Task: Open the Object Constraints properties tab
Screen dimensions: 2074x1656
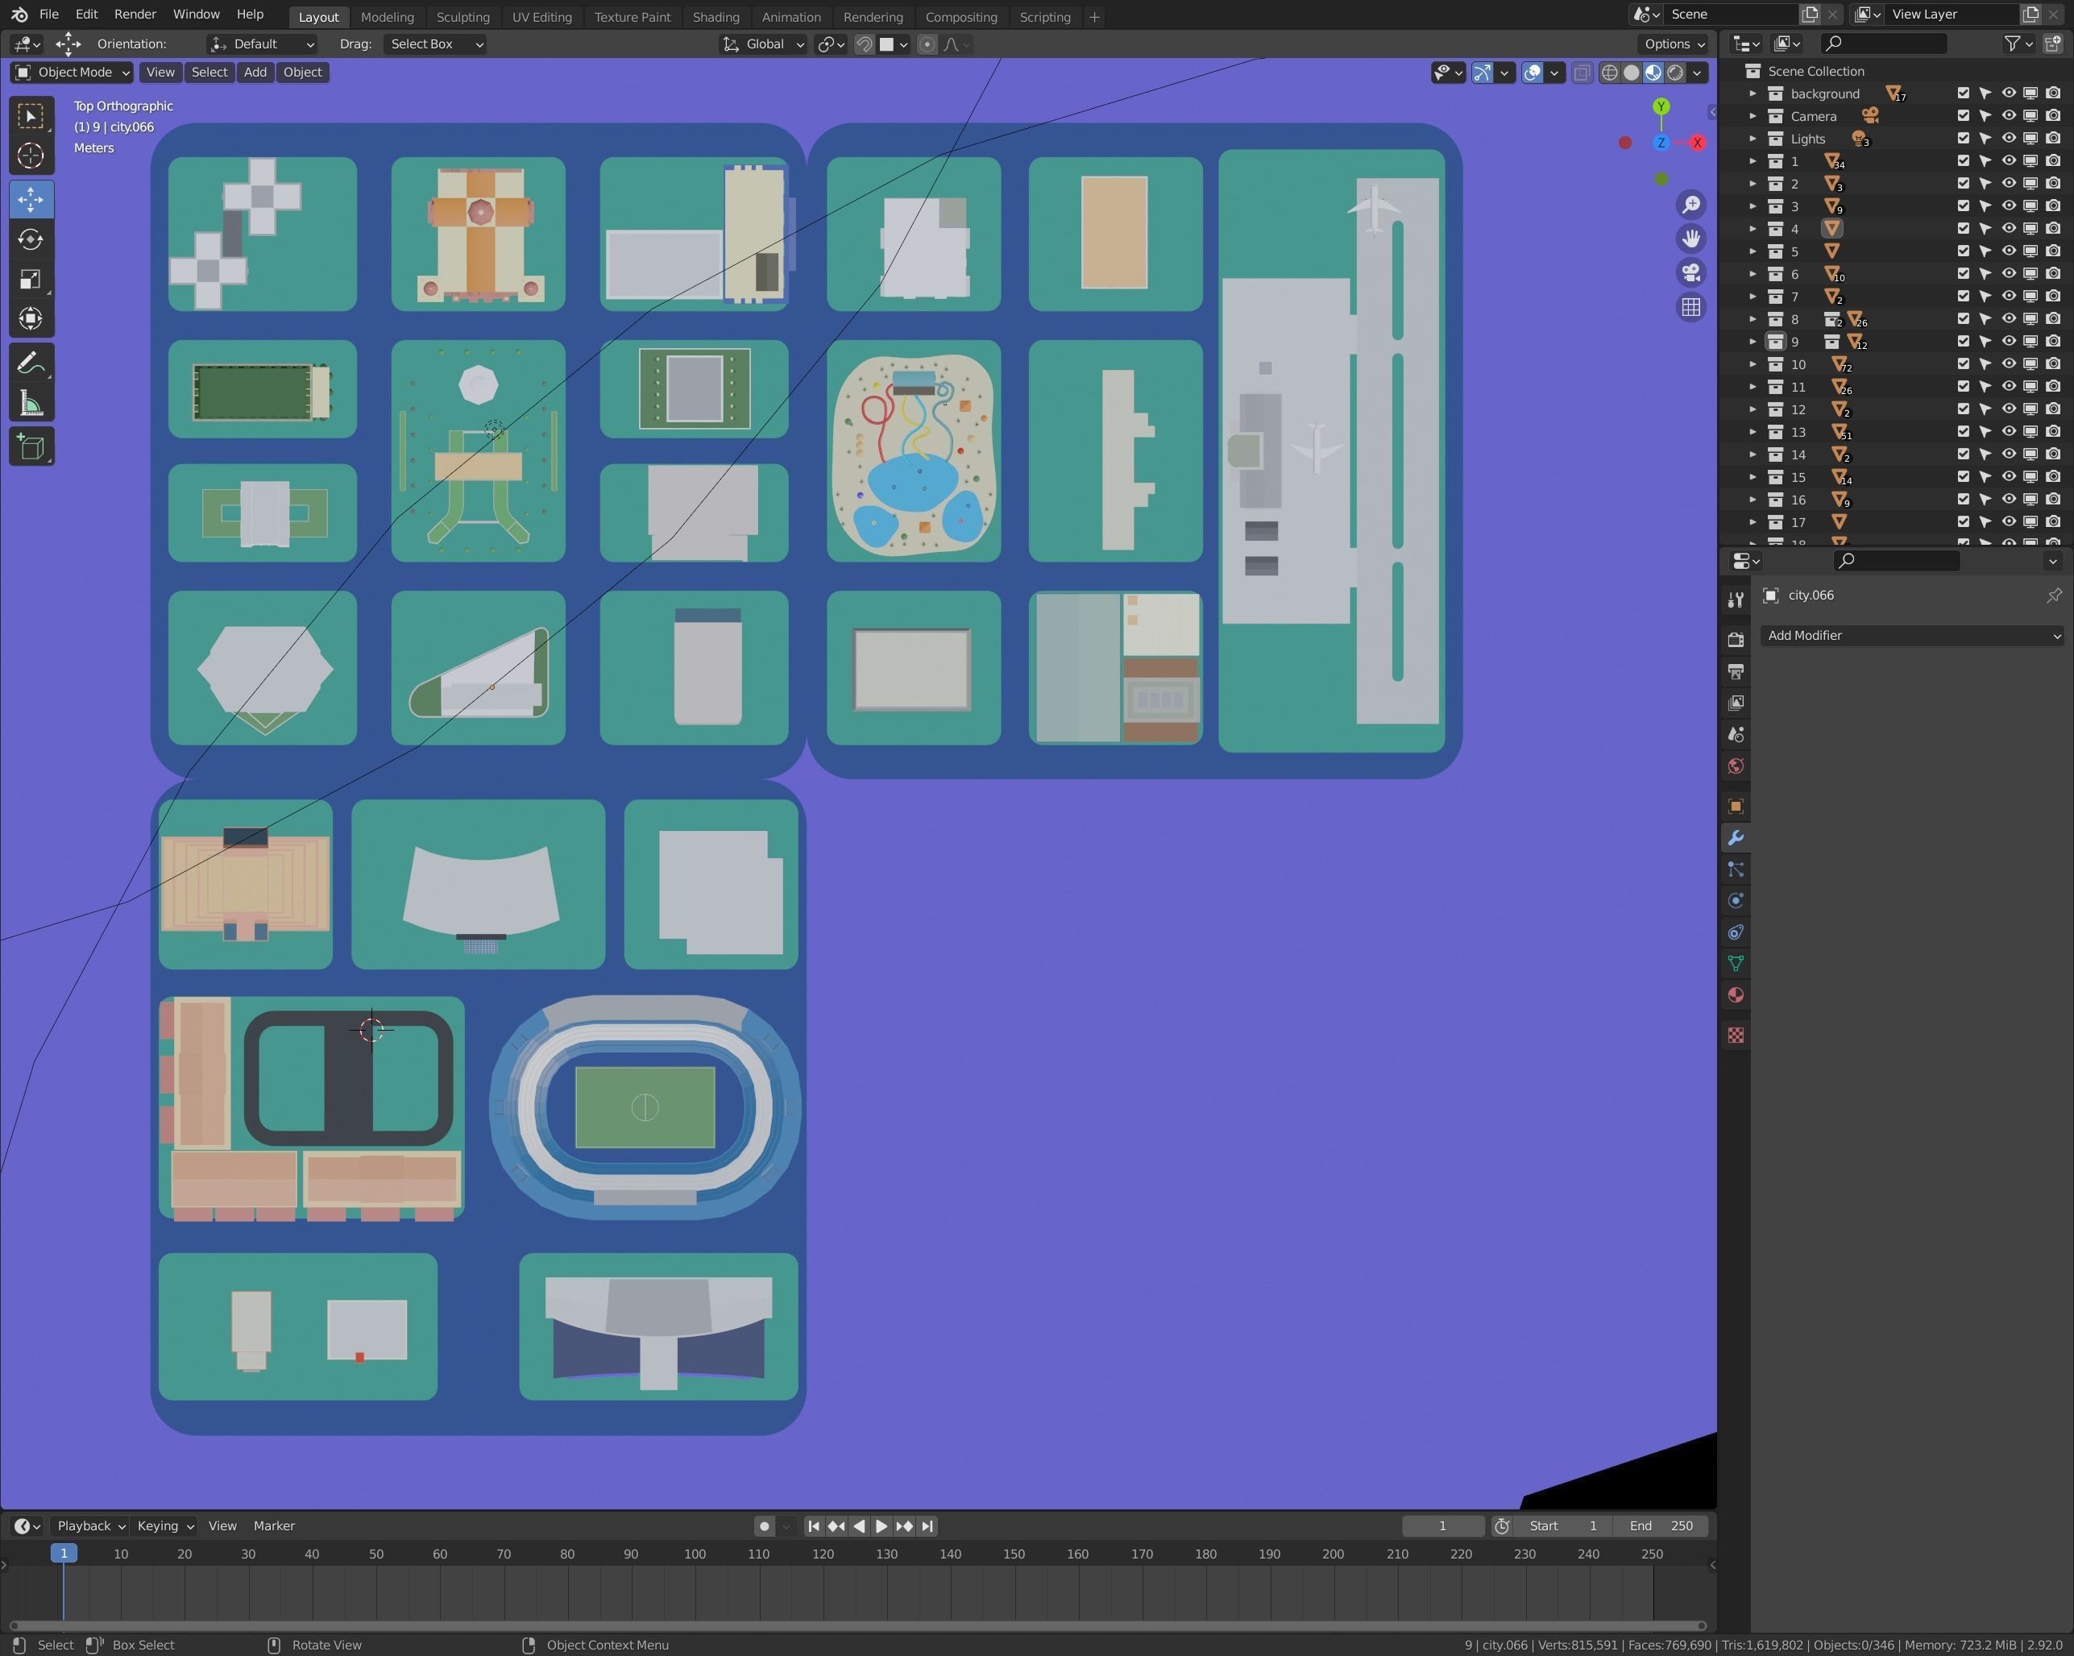Action: (1736, 932)
